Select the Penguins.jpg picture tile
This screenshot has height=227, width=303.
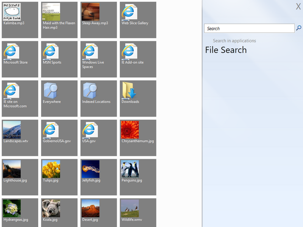[138, 177]
